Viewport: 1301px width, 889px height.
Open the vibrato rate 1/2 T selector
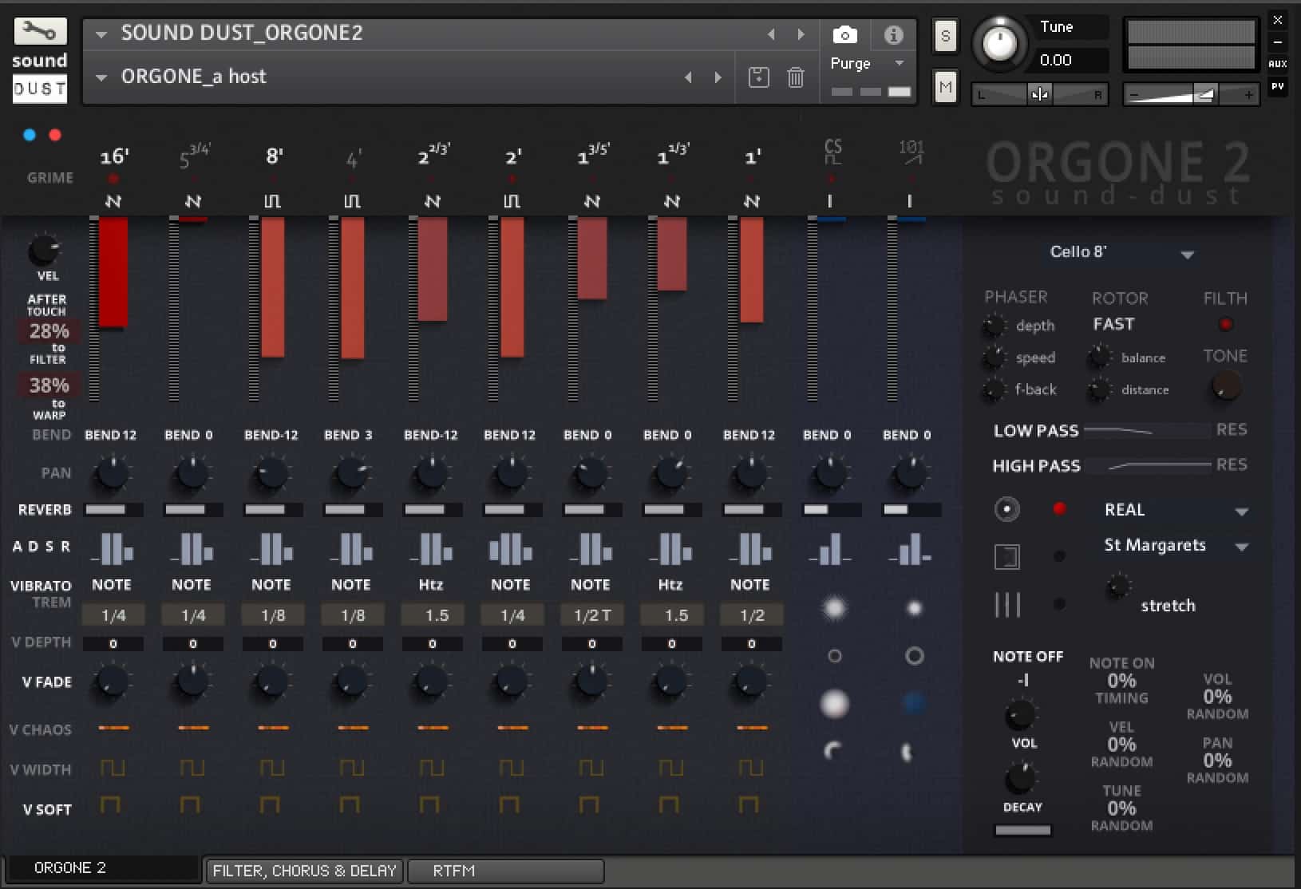tap(591, 615)
